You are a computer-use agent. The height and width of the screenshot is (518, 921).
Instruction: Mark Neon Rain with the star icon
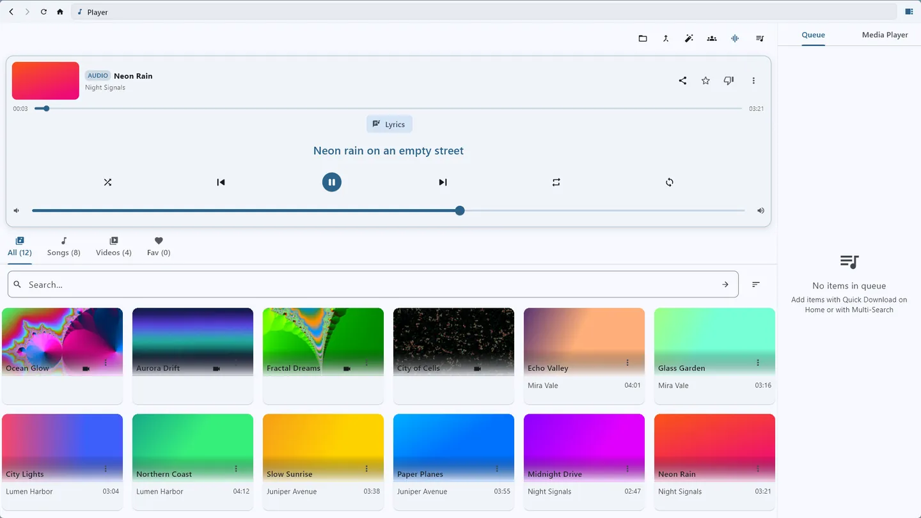click(x=705, y=81)
